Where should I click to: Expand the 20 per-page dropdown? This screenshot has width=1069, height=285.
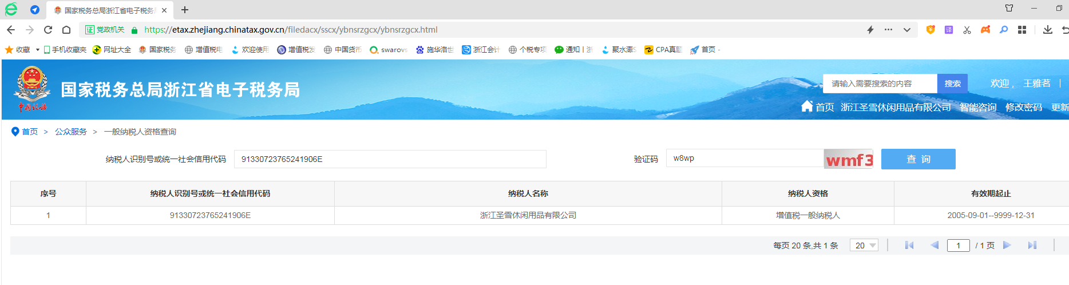(864, 246)
